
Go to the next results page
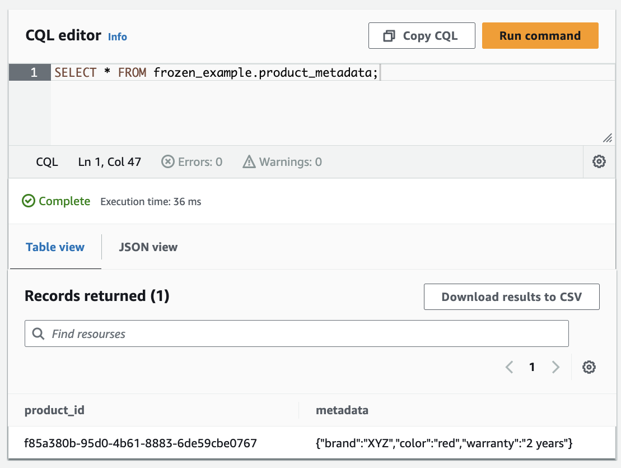[x=555, y=367]
